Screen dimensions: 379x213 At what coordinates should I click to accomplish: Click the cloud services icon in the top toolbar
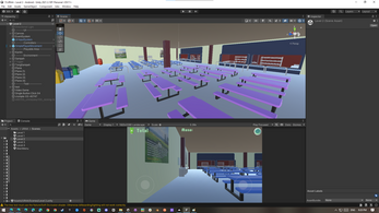(18, 11)
